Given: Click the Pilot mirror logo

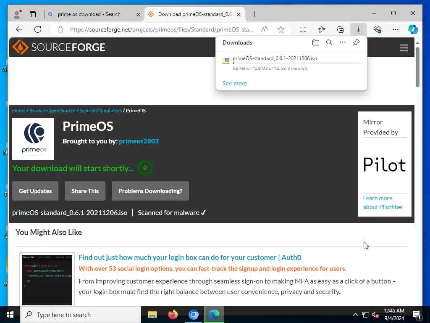Looking at the screenshot, I should 385,165.
